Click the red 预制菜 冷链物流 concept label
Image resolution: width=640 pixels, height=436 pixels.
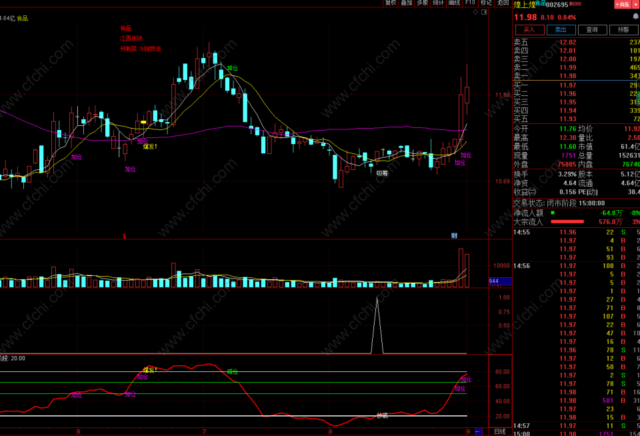click(141, 49)
